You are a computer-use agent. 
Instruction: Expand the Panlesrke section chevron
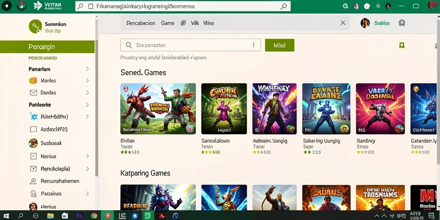pyautogui.click(x=87, y=105)
